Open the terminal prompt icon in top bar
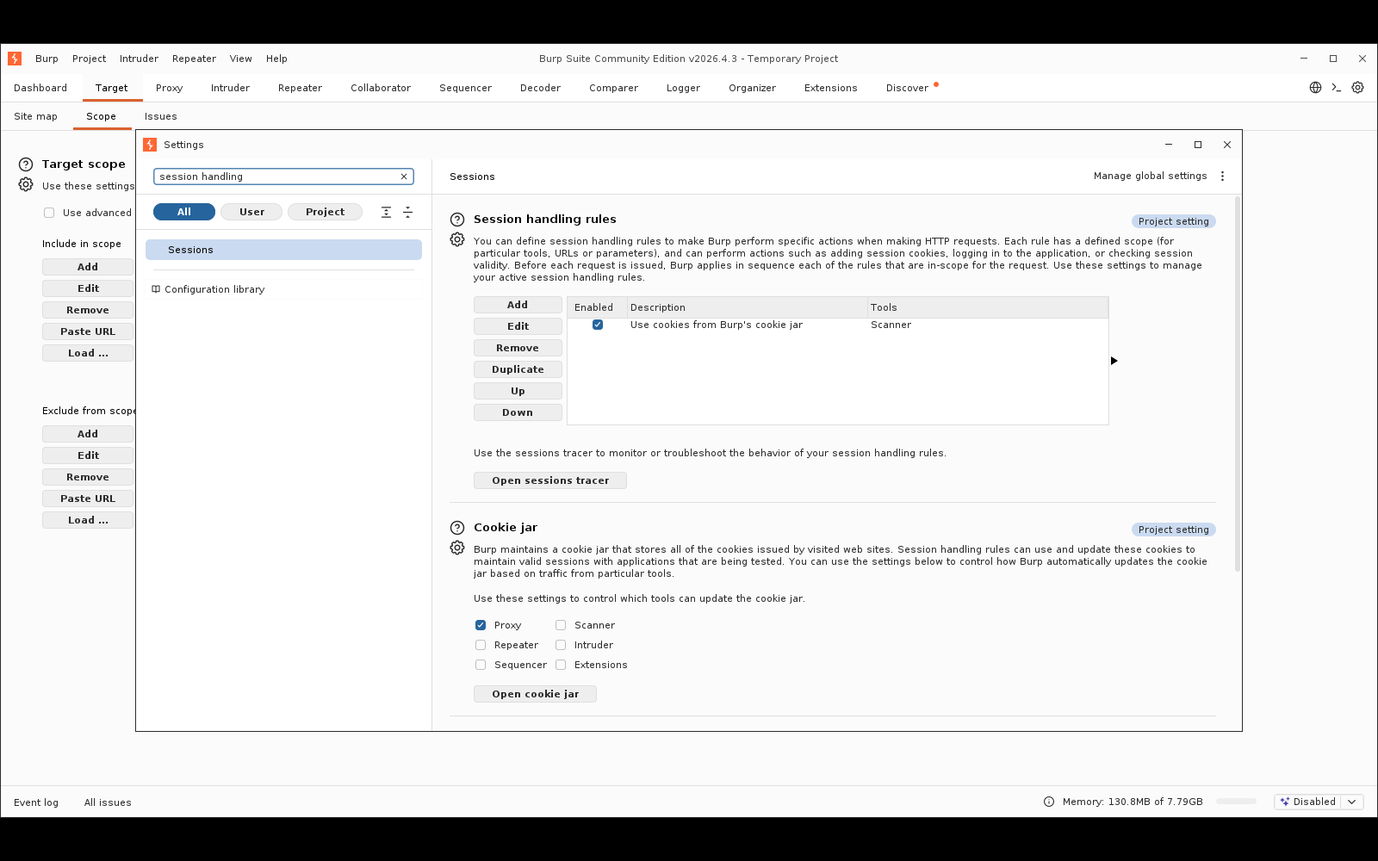1378x861 pixels. coord(1337,88)
